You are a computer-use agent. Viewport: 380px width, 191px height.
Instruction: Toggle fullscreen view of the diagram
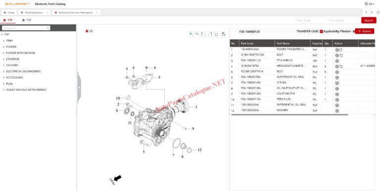pos(216,35)
